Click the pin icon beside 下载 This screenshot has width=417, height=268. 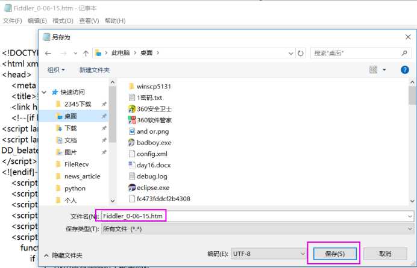click(x=104, y=128)
